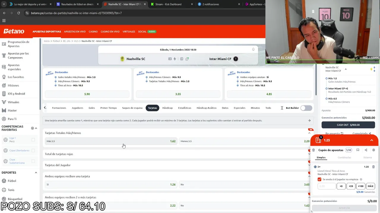Add +20 to the stake
380x213 pixels.
click(x=351, y=186)
